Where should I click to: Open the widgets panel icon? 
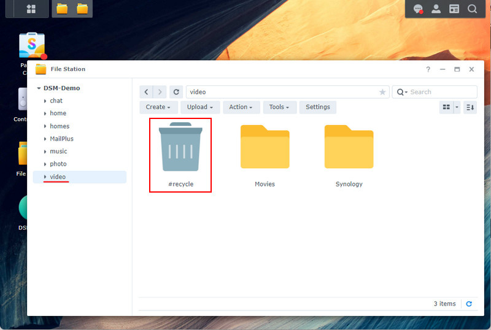tap(454, 9)
